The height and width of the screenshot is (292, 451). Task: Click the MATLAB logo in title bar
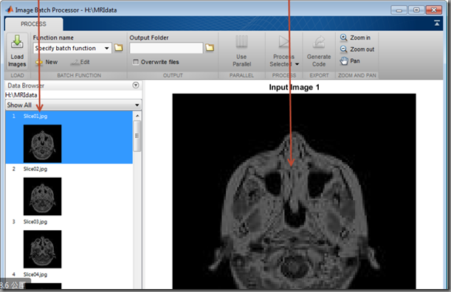click(x=9, y=10)
